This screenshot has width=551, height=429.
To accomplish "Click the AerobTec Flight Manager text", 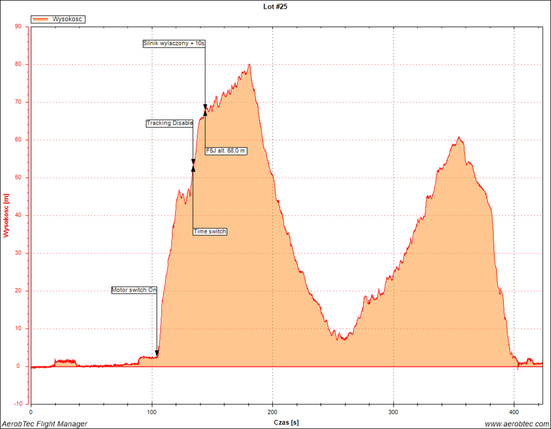I will 44,424.
